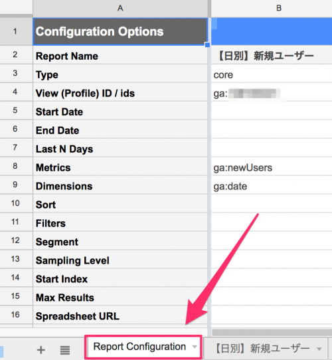332x360 pixels.
Task: Click the horizontal scrollbar below the grid
Action: (x=272, y=332)
